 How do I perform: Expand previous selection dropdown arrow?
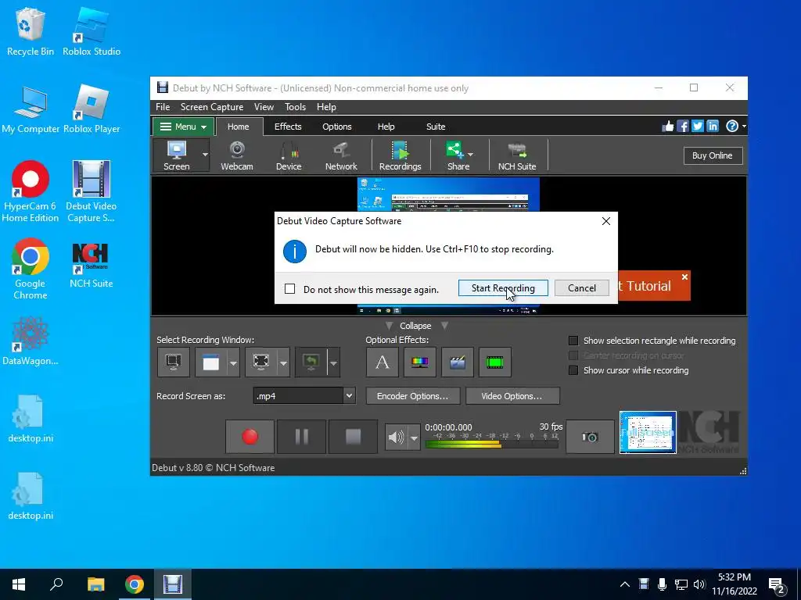[x=333, y=362]
